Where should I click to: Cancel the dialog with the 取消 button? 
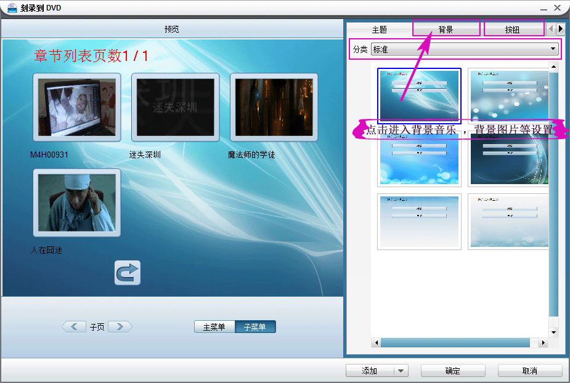pyautogui.click(x=530, y=370)
